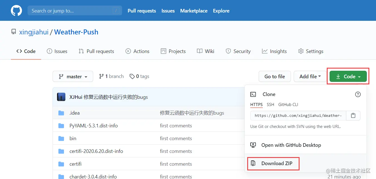The width and height of the screenshot is (376, 179).
Task: Copy the clone URL with clipboard icon
Action: (x=353, y=115)
